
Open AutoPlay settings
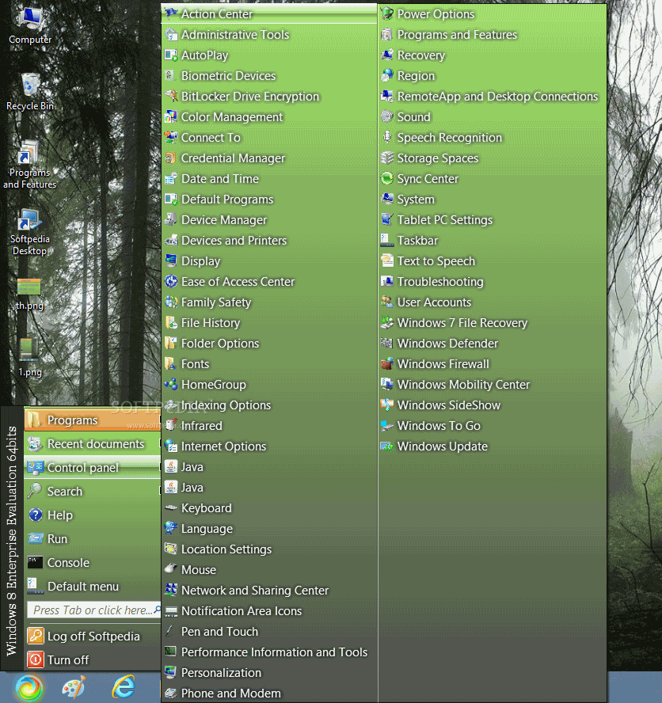(269, 55)
